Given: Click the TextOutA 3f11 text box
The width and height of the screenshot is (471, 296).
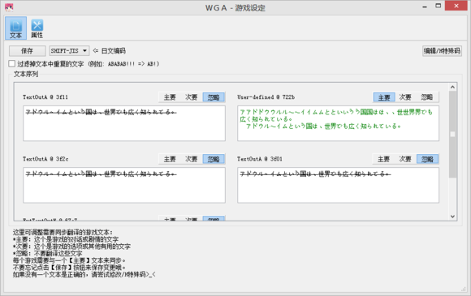Looking at the screenshot, I should click(x=124, y=123).
